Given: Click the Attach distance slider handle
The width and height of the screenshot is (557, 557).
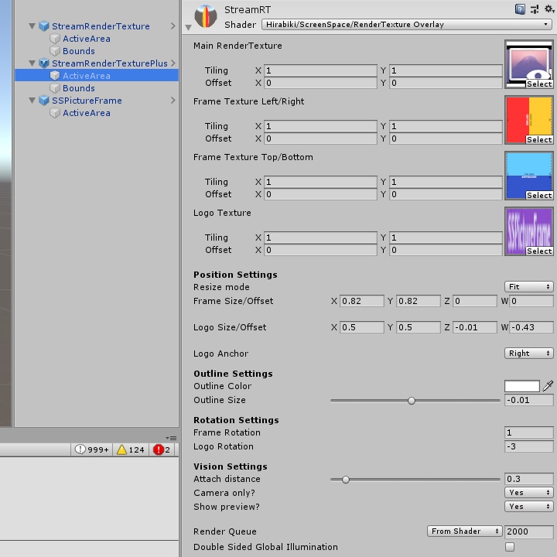Looking at the screenshot, I should (346, 480).
